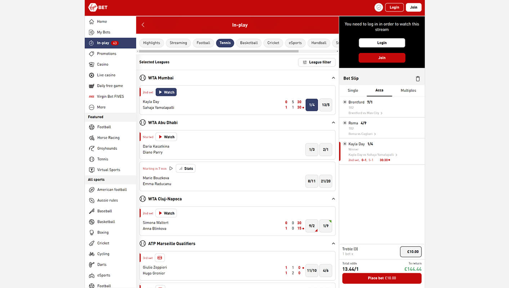Click the sports tabs horizontal scrollbar

[219, 51]
